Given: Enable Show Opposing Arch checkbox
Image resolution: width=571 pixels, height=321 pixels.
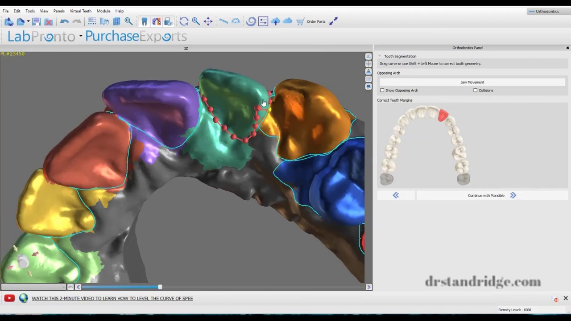Looking at the screenshot, I should (382, 91).
